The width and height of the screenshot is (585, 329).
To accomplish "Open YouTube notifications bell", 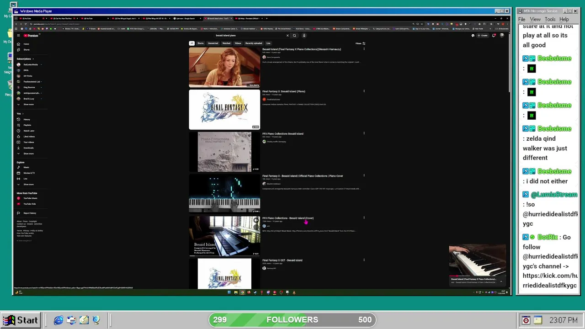I will coord(494,35).
